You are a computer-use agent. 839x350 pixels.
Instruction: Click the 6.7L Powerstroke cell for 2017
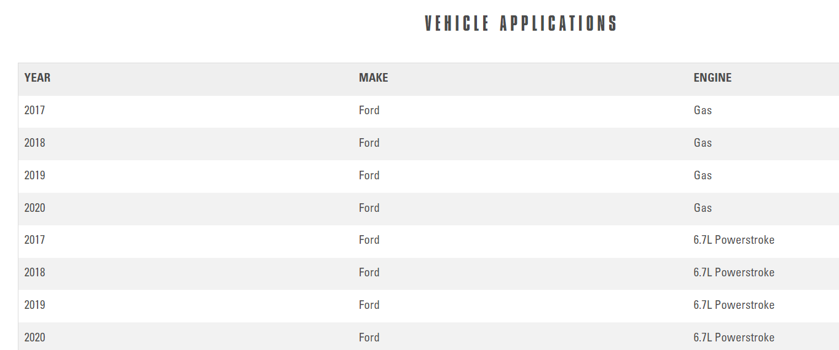click(x=734, y=240)
